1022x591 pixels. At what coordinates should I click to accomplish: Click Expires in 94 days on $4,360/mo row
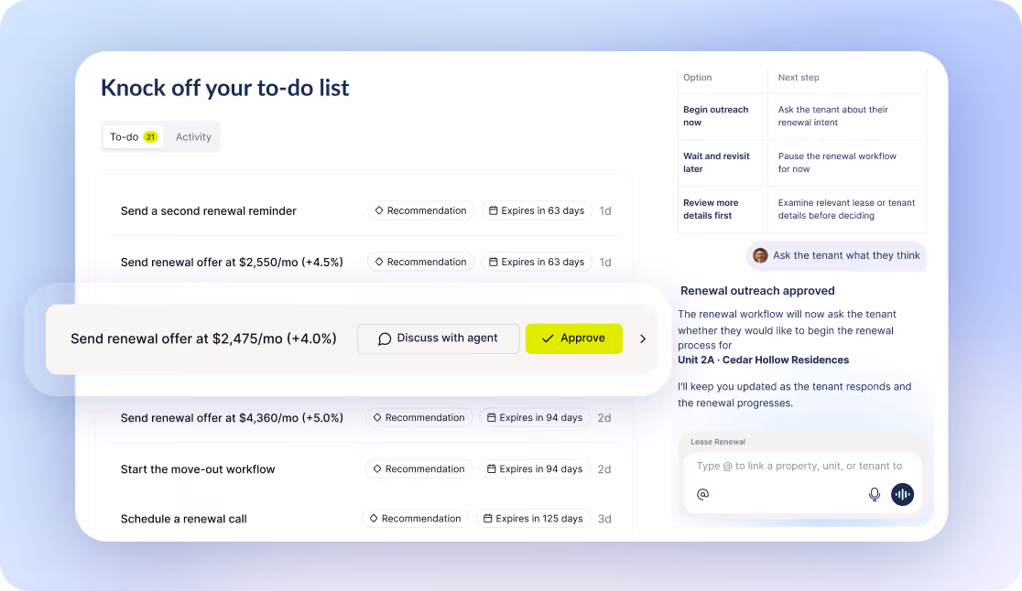[535, 417]
